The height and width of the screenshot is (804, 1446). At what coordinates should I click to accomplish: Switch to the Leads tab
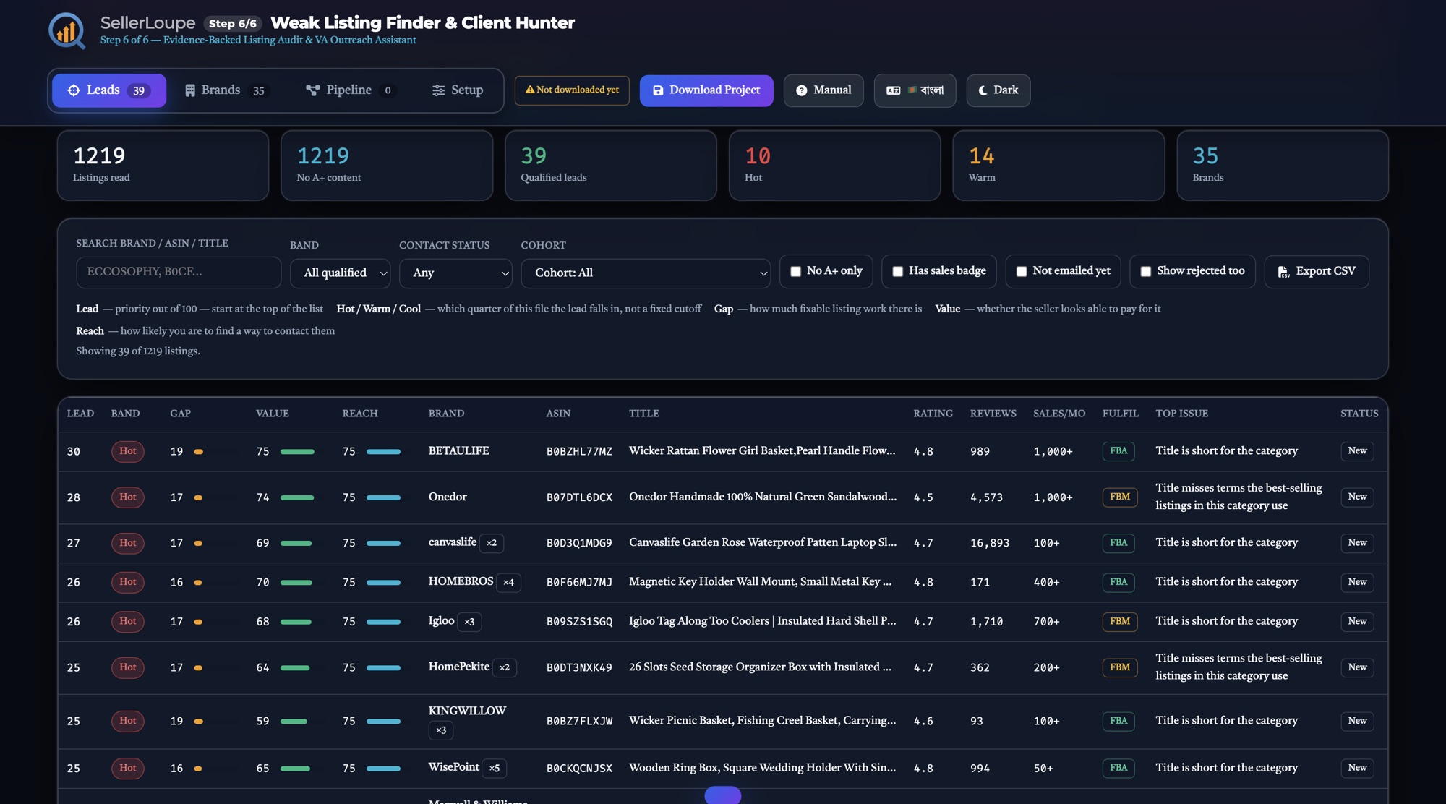tap(109, 90)
